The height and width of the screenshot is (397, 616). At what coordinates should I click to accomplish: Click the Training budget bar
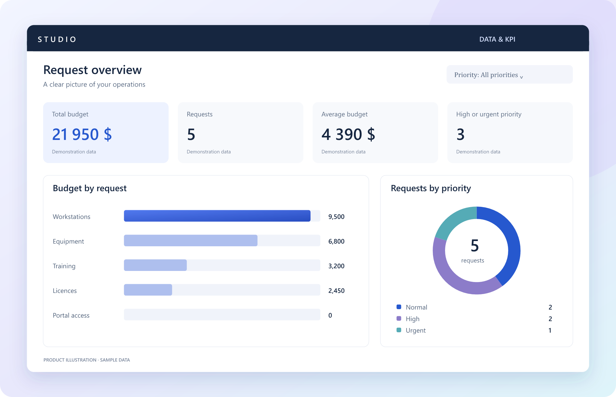coord(155,265)
